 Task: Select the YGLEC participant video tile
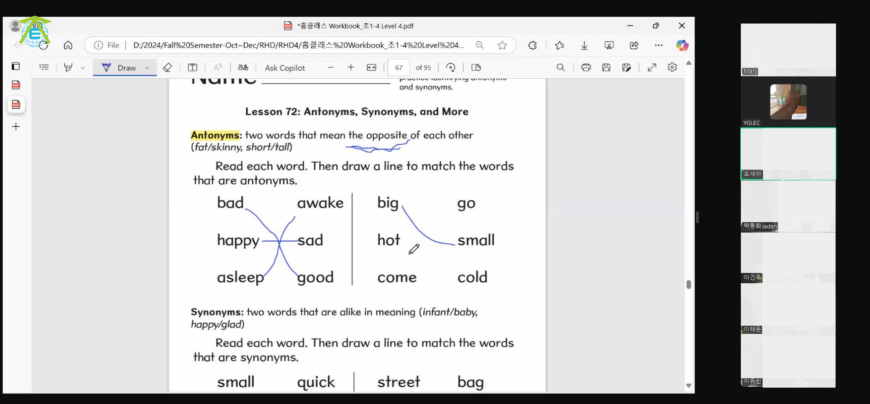[788, 102]
